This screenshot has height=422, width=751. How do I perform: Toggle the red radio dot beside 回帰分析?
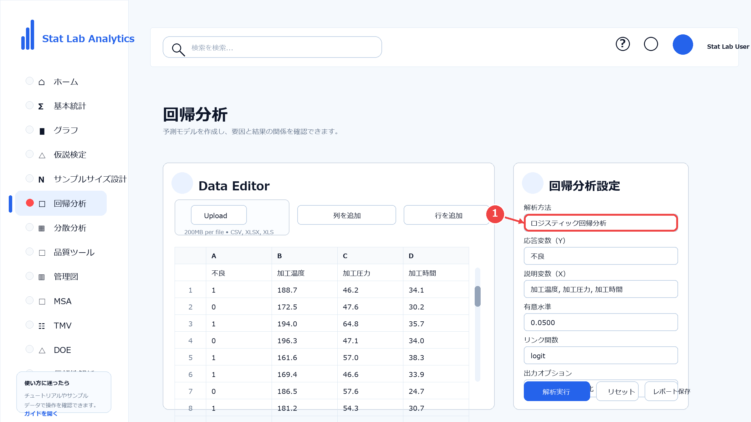click(30, 203)
